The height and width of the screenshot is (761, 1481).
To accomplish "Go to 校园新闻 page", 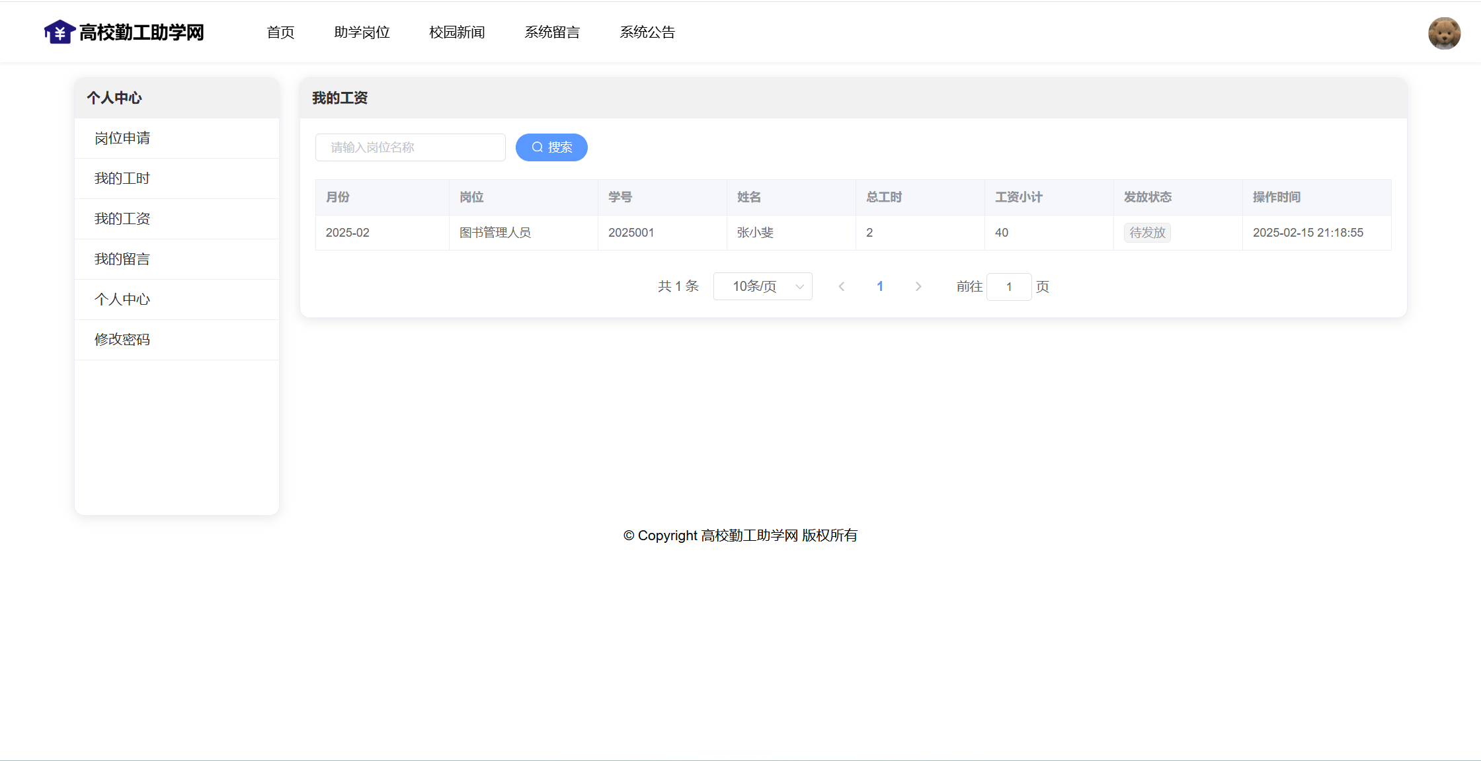I will pos(457,32).
